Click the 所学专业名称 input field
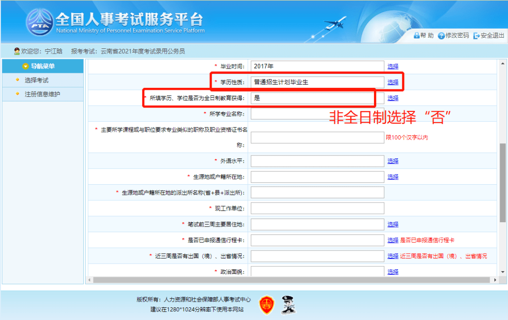The height and width of the screenshot is (320, 508). tap(317, 114)
